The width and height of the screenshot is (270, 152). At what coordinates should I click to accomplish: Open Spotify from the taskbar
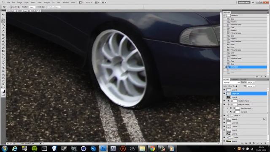tap(34, 149)
